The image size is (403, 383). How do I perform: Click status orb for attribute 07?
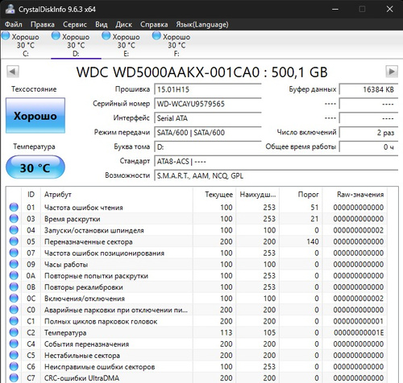coord(14,253)
